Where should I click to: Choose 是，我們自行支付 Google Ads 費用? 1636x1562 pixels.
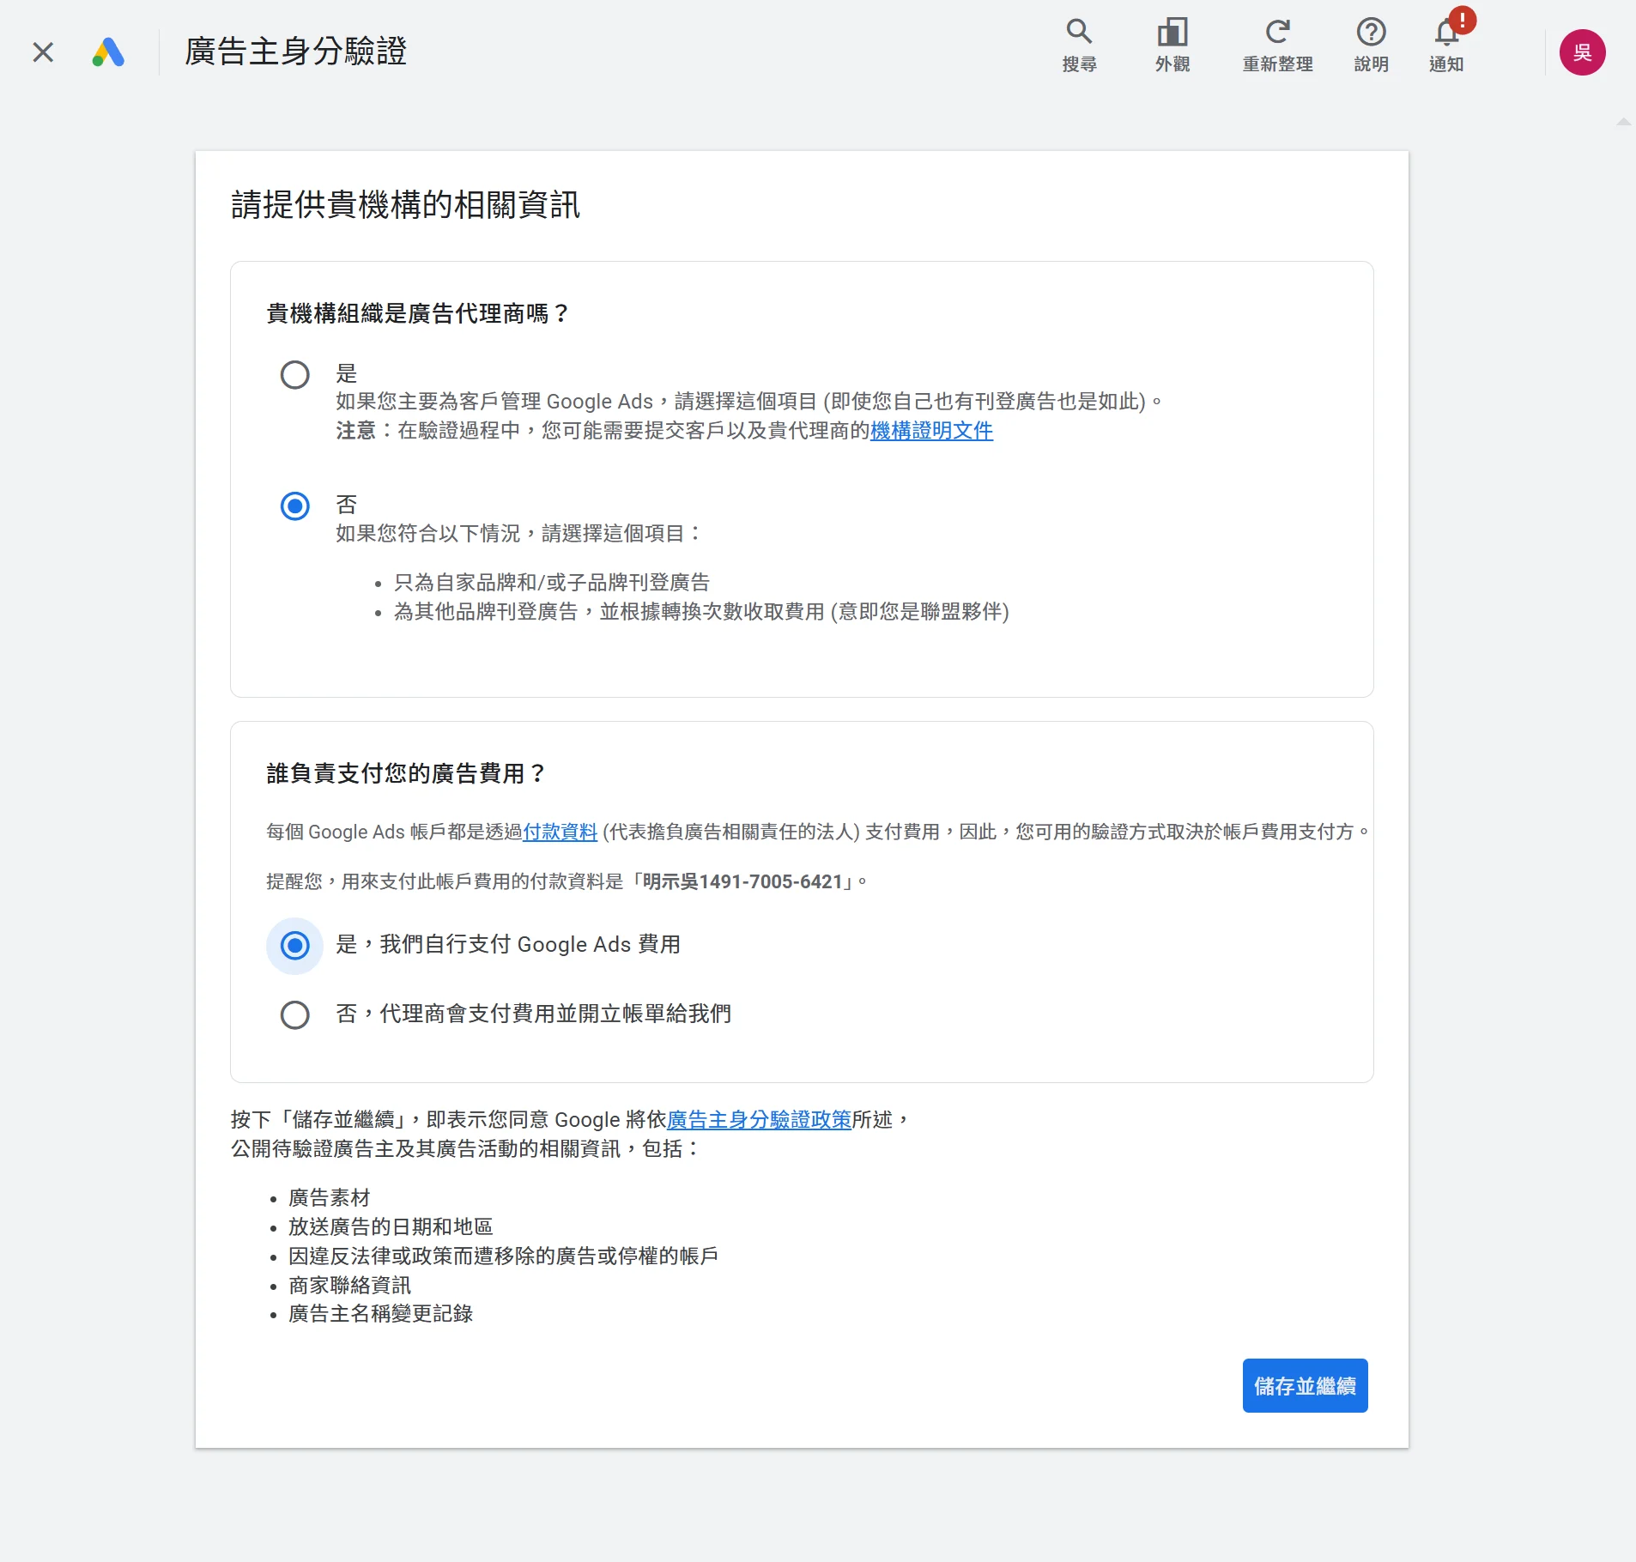click(295, 946)
